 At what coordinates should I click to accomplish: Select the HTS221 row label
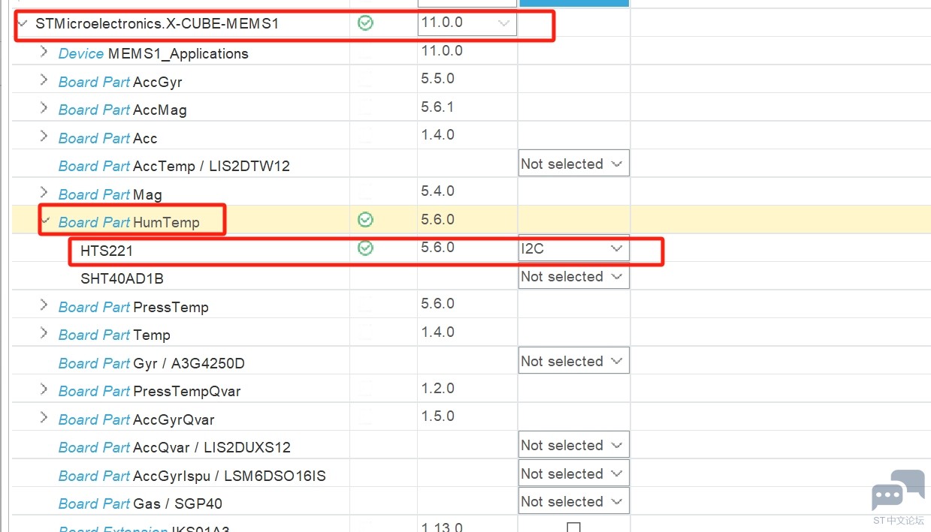click(107, 251)
